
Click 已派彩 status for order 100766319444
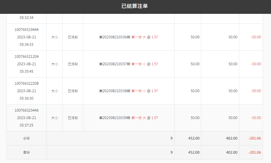point(73,37)
